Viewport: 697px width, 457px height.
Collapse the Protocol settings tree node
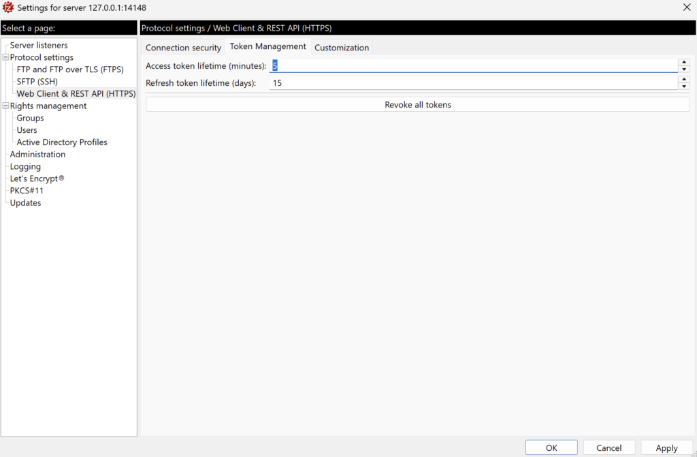click(x=5, y=57)
